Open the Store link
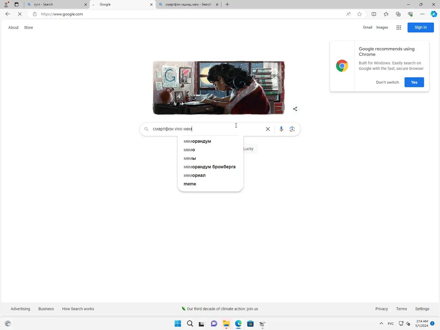The height and width of the screenshot is (330, 440). point(28,28)
